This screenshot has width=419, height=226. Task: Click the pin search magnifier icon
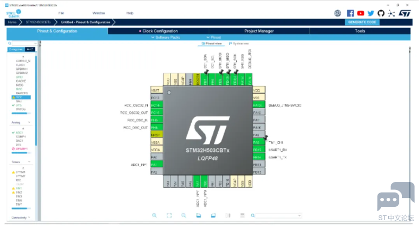click(x=253, y=215)
